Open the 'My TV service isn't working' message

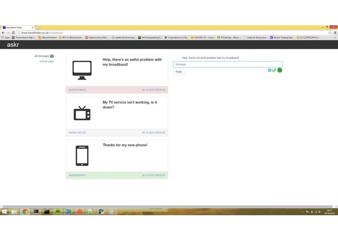coord(117,117)
